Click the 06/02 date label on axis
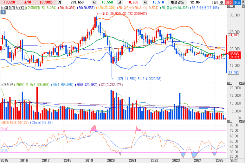The image size is (245, 163). (x=234, y=160)
